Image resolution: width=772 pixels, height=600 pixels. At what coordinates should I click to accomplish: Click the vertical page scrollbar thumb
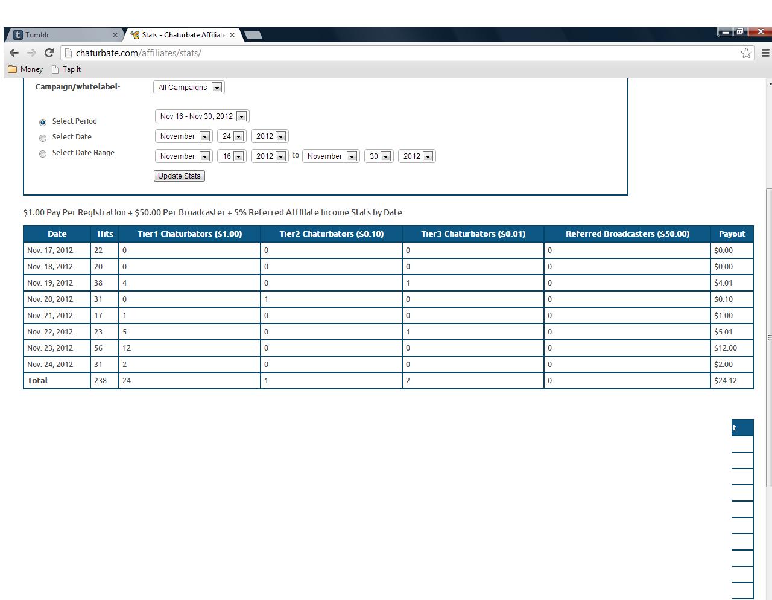point(769,338)
